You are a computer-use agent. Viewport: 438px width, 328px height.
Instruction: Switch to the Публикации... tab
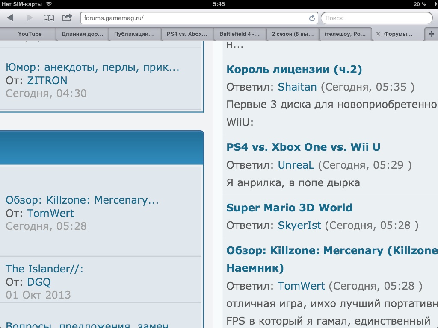pyautogui.click(x=135, y=34)
